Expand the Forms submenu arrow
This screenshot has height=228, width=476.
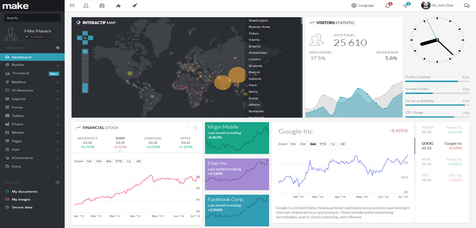[x=57, y=107]
